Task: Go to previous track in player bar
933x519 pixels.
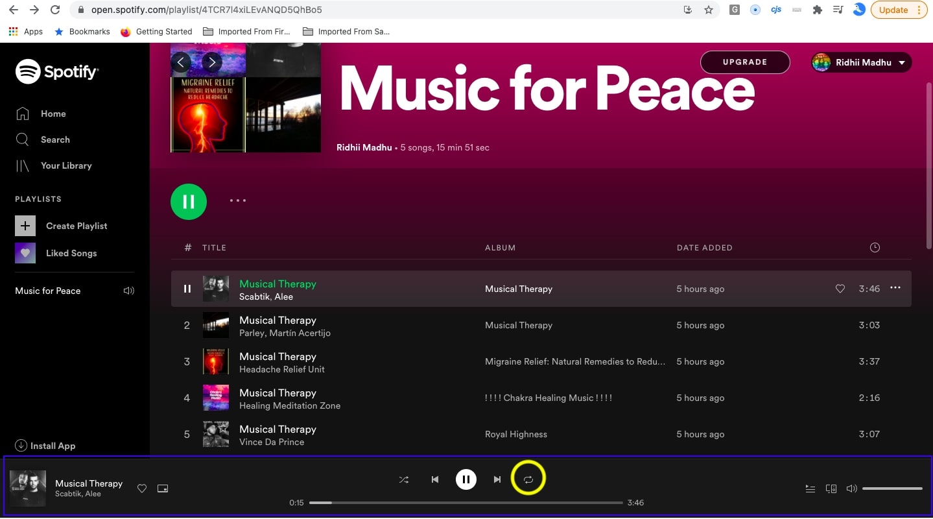Action: (435, 479)
